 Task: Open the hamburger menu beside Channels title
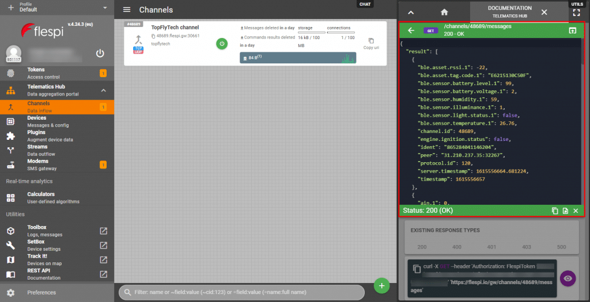tap(127, 10)
